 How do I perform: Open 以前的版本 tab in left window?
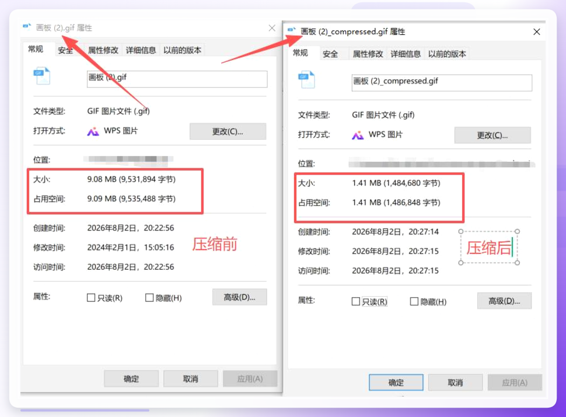click(182, 50)
